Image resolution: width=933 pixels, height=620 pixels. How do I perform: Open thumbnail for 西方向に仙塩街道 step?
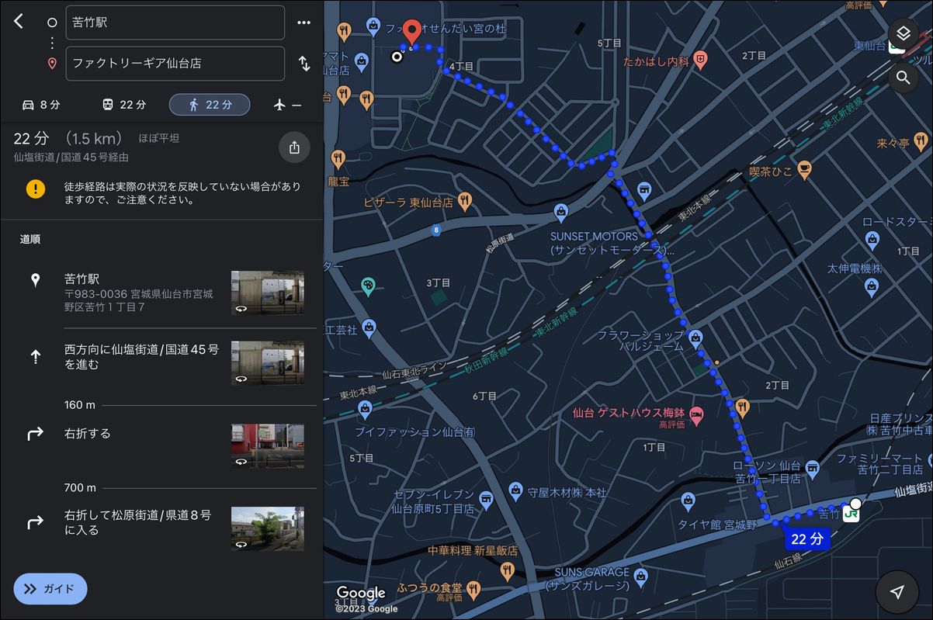pos(268,363)
